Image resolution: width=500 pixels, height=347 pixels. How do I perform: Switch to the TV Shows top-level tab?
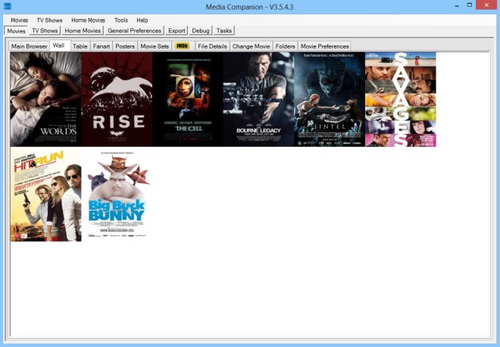pos(45,31)
